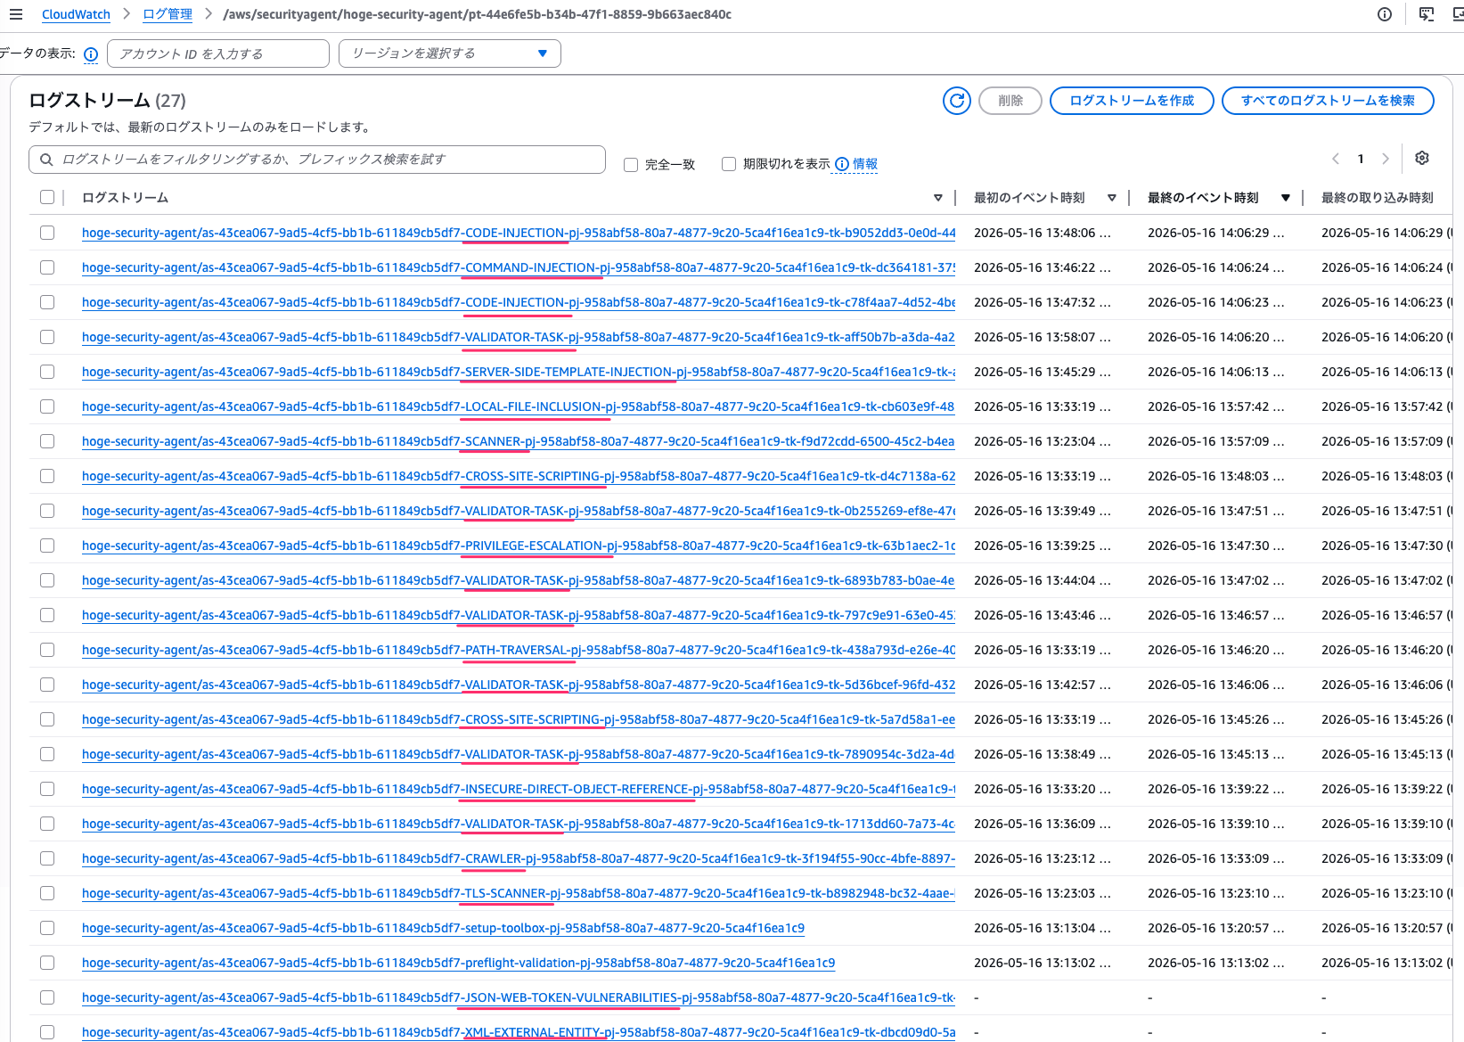Click page number 1 in pagination
Viewport: 1464px width, 1042px height.
tap(1361, 159)
